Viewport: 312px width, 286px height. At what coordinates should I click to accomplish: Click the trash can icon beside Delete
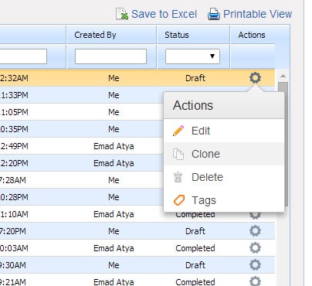178,177
